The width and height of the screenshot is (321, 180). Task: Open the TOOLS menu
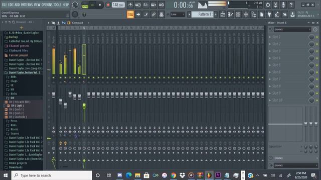pos(57,4)
